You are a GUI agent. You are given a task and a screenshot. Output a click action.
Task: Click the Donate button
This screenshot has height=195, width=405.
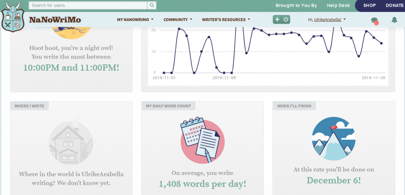point(394,6)
